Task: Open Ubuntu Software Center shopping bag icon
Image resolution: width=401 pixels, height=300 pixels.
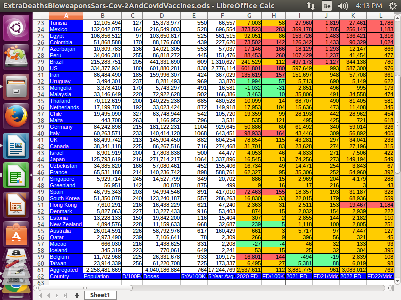Action: (17, 233)
